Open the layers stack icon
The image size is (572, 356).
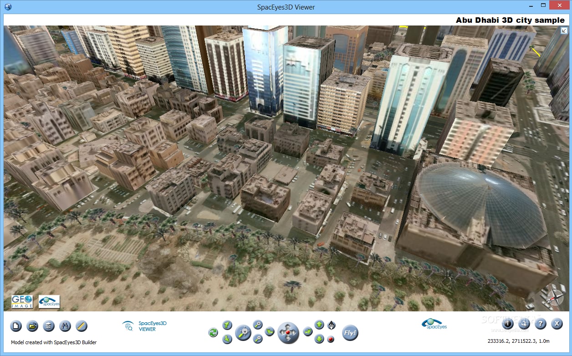pos(49,326)
